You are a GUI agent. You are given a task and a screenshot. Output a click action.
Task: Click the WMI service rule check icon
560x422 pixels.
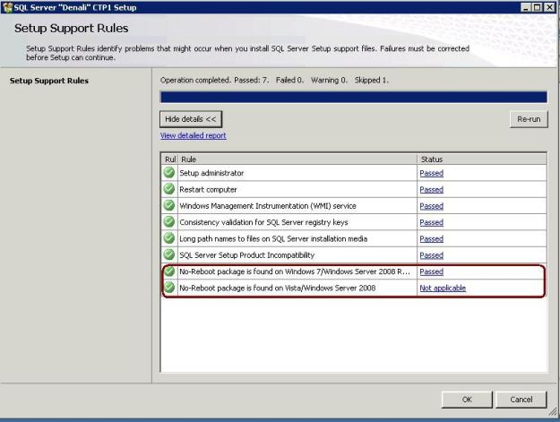(x=169, y=205)
